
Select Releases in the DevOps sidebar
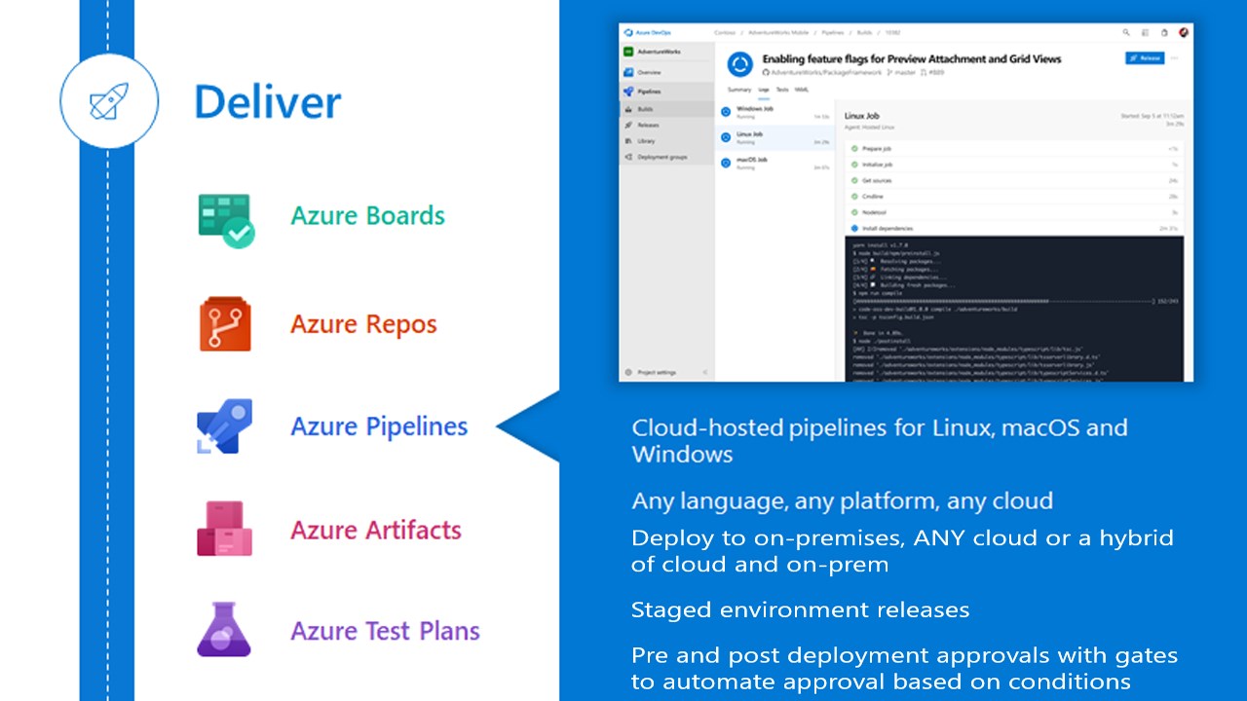click(666, 125)
